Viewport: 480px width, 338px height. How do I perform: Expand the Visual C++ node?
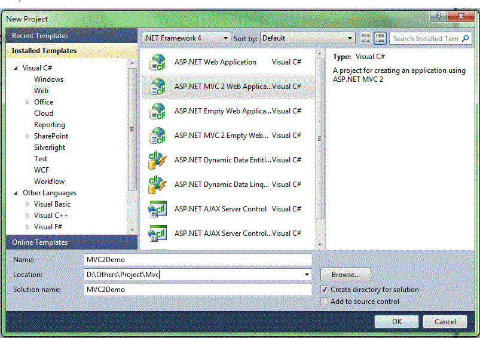[x=27, y=216]
